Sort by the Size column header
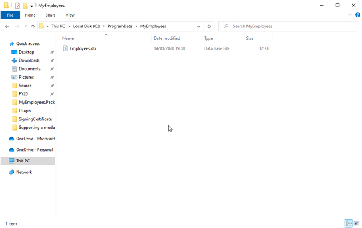The image size is (362, 228). (x=250, y=38)
